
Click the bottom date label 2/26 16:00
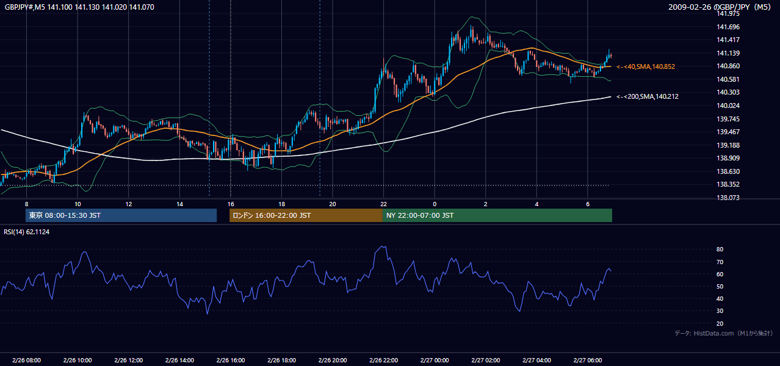click(230, 361)
